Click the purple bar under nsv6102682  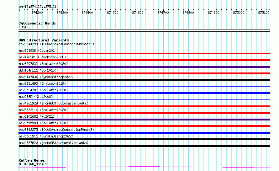pos(144,120)
